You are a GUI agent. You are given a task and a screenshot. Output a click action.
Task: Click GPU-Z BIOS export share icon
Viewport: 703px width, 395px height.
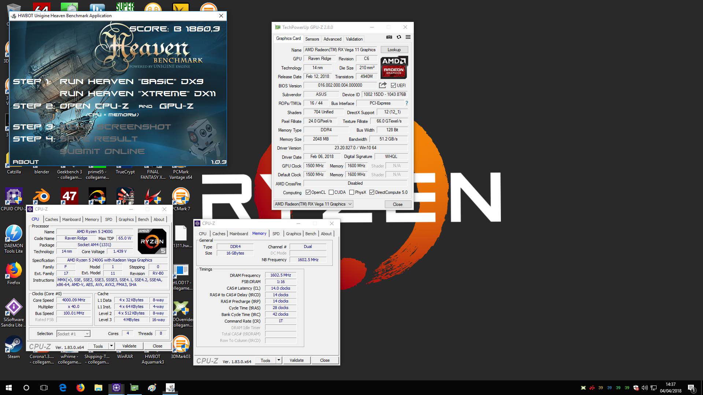point(383,85)
